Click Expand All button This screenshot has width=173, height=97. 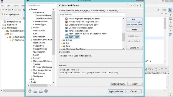(x=134, y=48)
